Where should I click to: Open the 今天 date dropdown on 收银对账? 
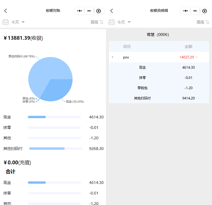point(18,22)
